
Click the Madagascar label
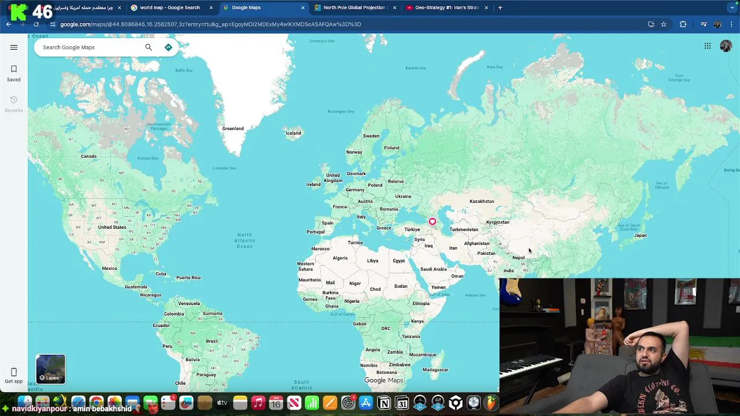click(435, 370)
